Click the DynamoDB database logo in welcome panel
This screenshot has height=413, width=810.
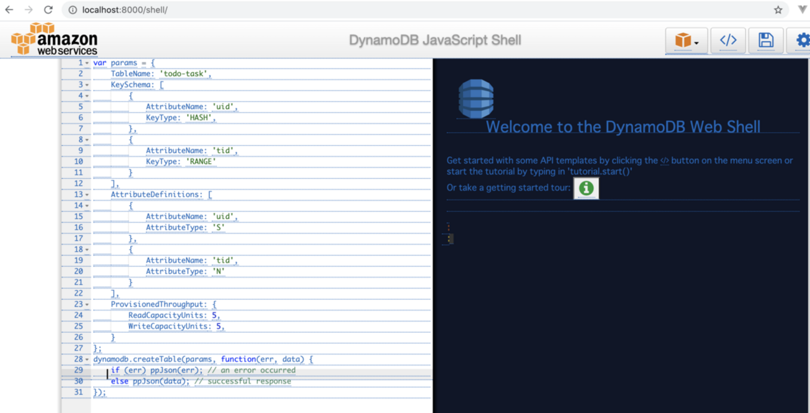(476, 99)
